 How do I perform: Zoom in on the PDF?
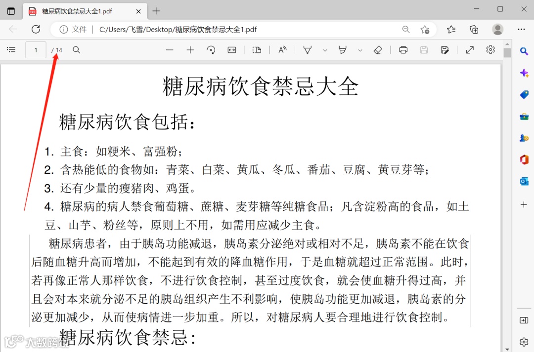click(x=190, y=50)
